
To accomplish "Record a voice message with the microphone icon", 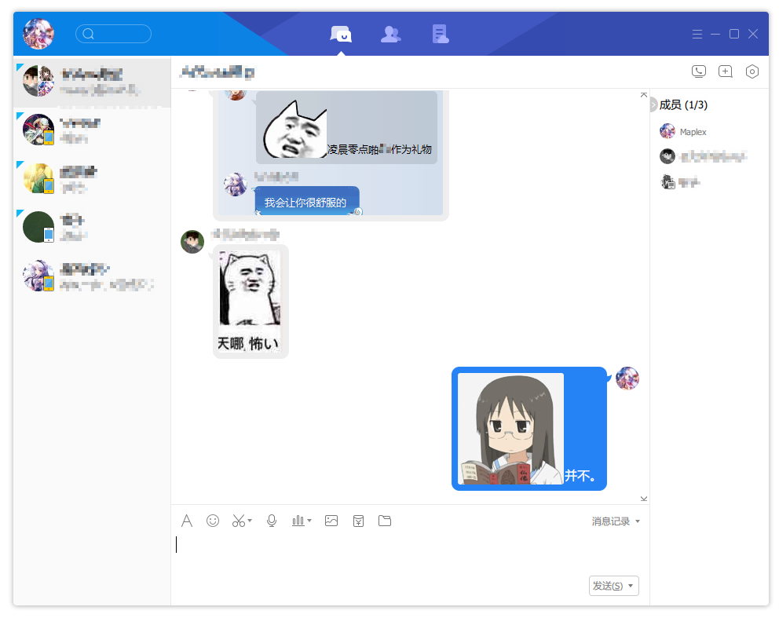I will click(x=272, y=521).
